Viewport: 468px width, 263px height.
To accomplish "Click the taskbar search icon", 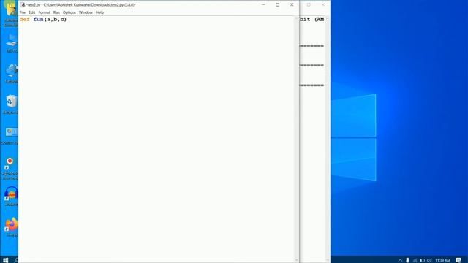I will [16, 260].
